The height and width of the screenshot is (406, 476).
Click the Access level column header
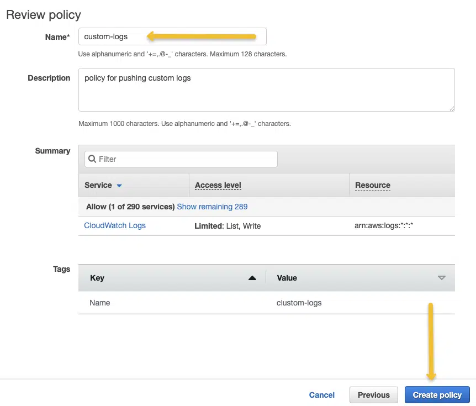(x=218, y=185)
